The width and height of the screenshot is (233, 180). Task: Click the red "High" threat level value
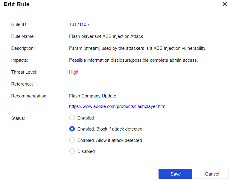pos(74,72)
